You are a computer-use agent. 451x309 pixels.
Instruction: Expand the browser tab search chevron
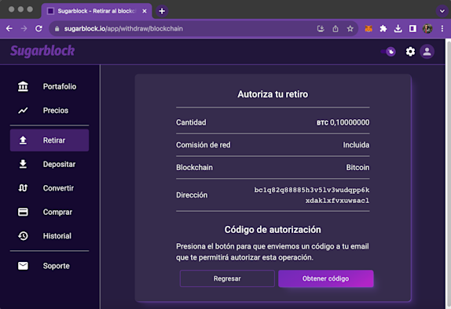click(x=442, y=11)
